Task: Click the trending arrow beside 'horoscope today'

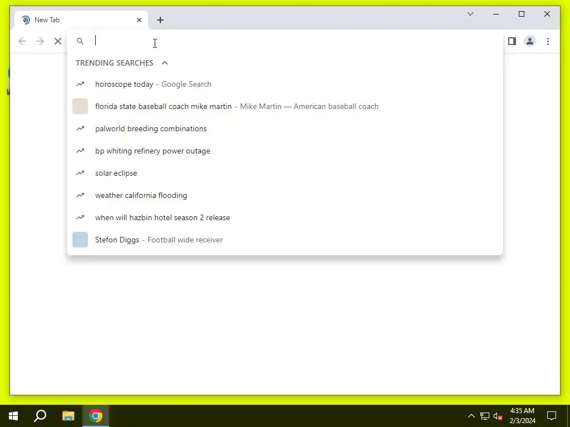Action: [80, 85]
